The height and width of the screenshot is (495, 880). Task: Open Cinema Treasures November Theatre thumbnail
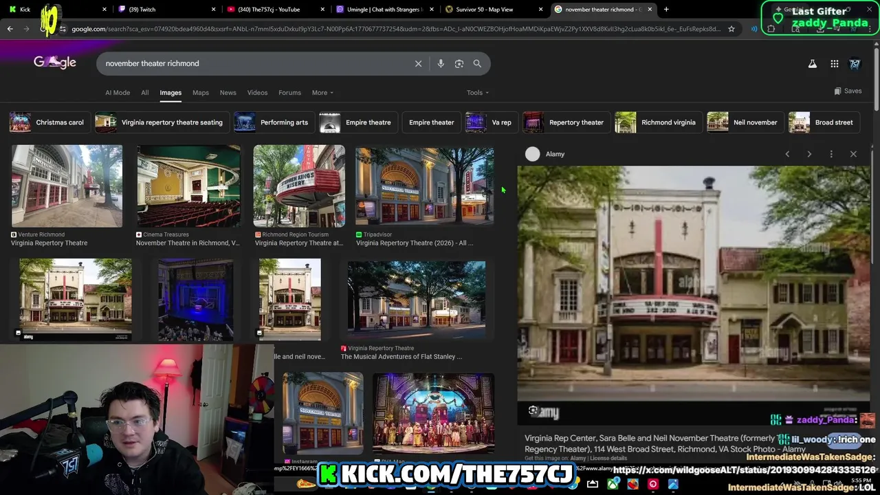[x=188, y=186]
